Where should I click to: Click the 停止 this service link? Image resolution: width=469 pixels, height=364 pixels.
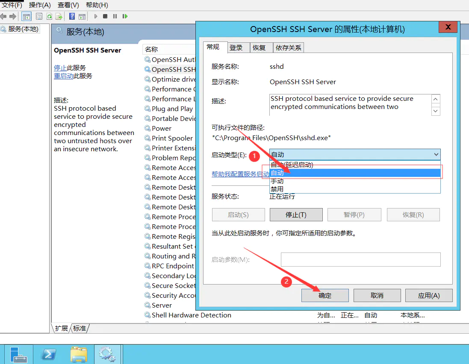[x=60, y=68]
